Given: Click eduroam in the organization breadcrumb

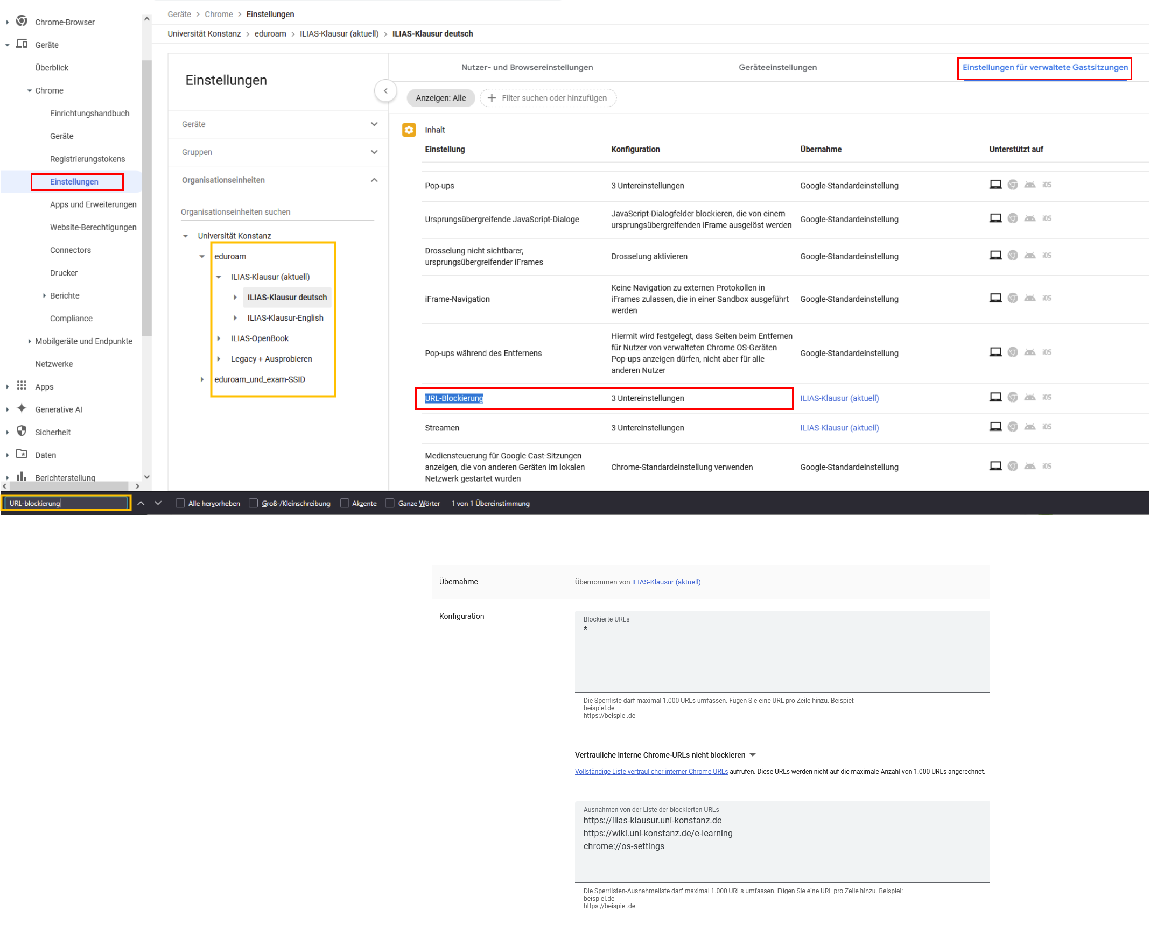Looking at the screenshot, I should (270, 33).
